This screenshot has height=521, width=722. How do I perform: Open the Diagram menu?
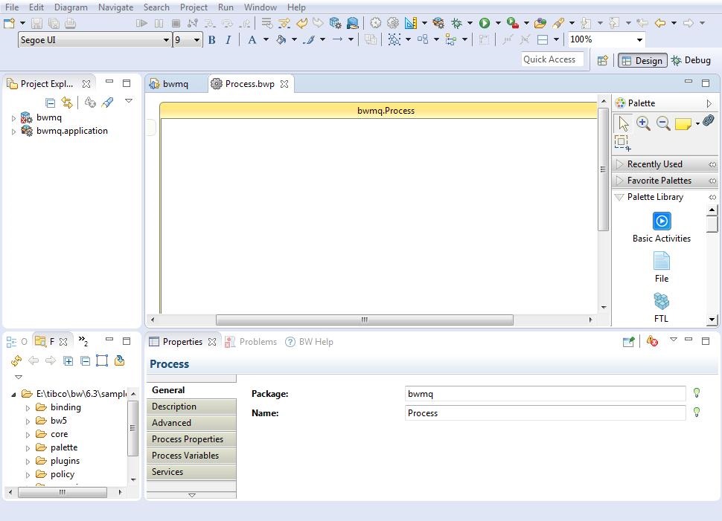(x=71, y=7)
